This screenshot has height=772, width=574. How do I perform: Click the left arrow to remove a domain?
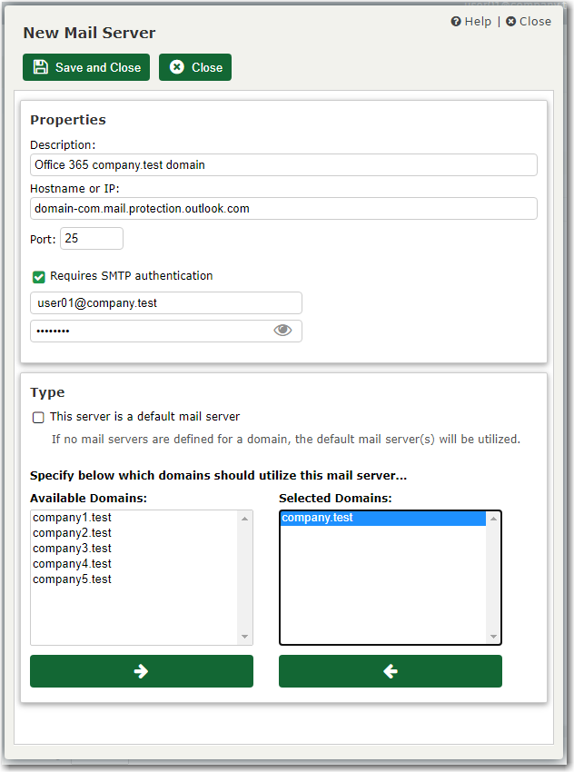(390, 670)
